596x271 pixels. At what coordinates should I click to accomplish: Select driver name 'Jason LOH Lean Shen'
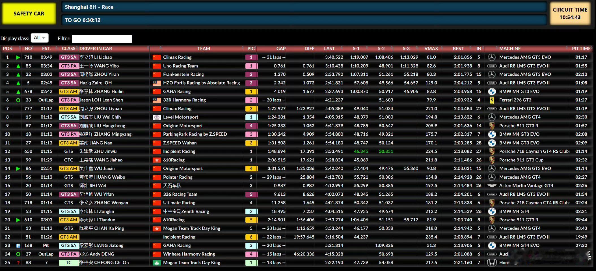point(101,100)
